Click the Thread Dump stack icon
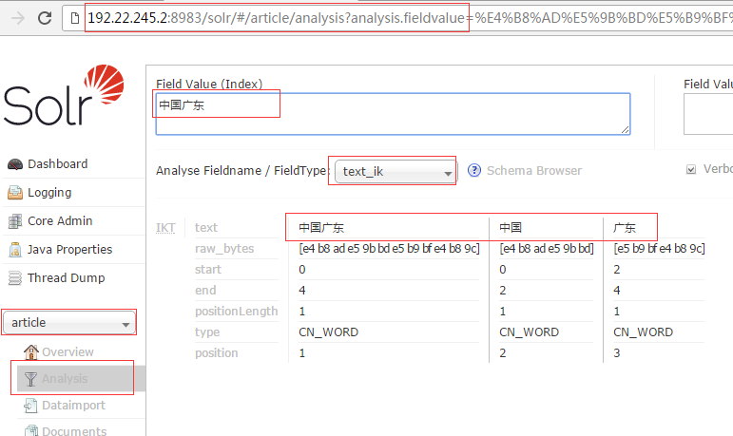This screenshot has width=733, height=436. pyautogui.click(x=15, y=278)
